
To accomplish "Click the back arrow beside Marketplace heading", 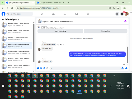I will pyautogui.click(x=3, y=19).
